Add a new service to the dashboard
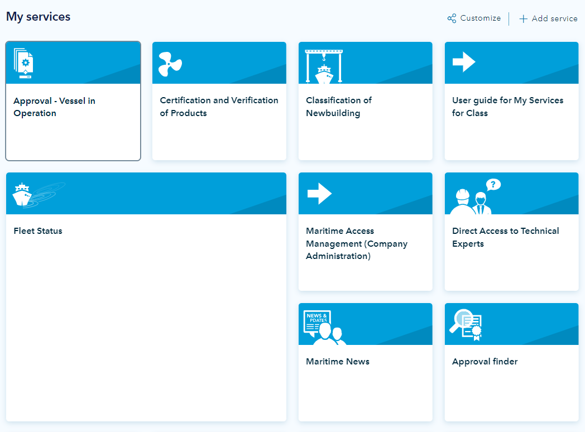585x432 pixels. coord(548,18)
